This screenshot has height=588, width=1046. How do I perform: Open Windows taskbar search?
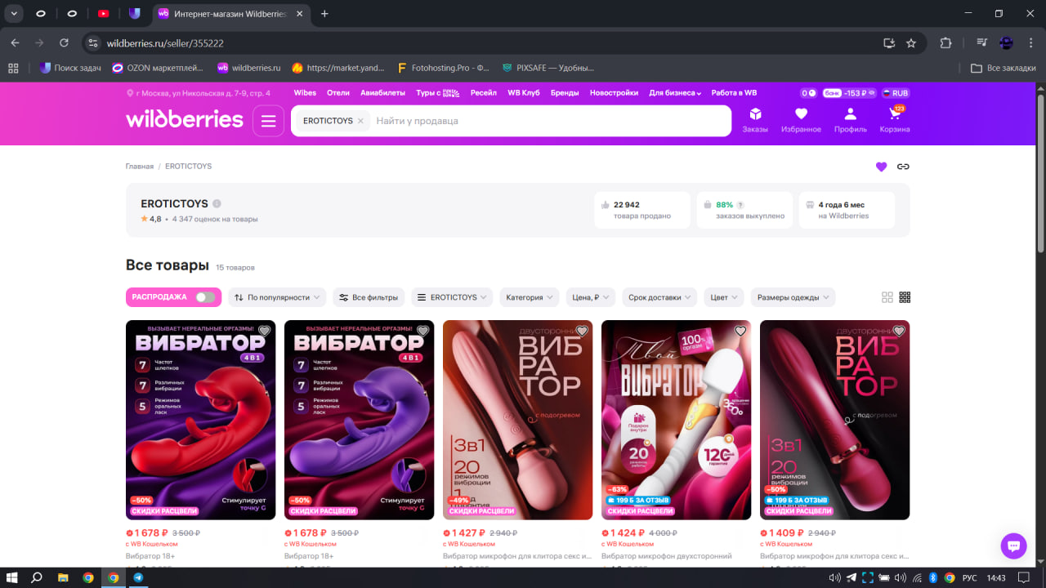37,577
